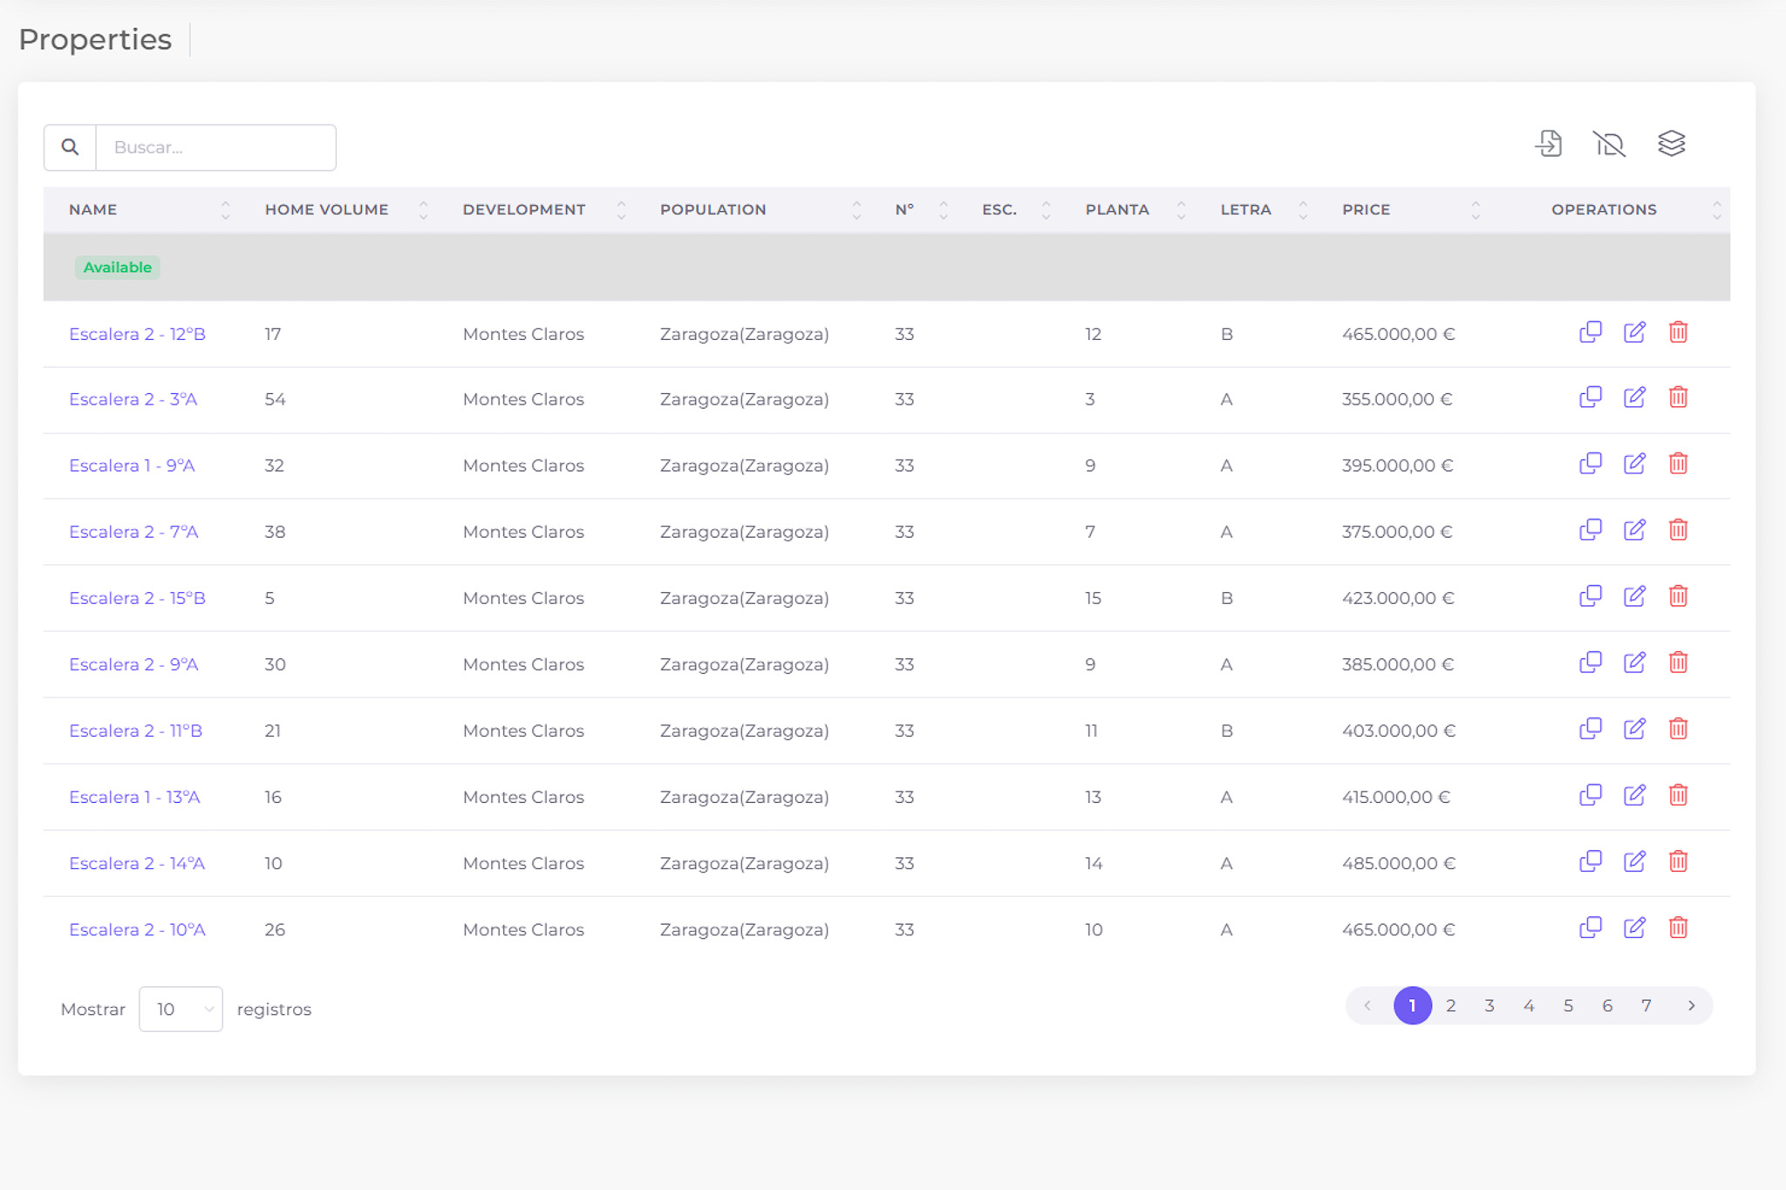The image size is (1786, 1190).
Task: Open the Escalera 1 - 9ºA link
Action: coord(132,466)
